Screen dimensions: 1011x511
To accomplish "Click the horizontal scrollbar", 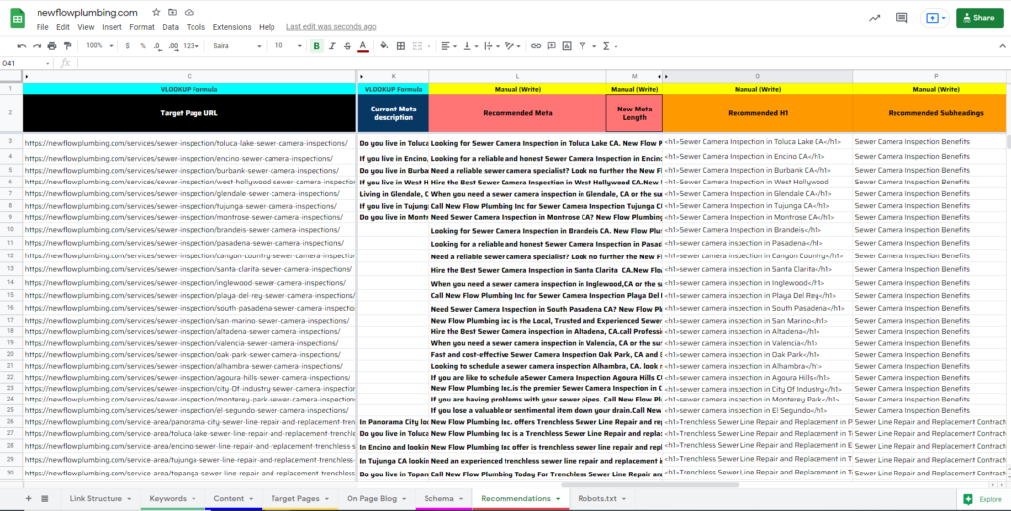I will click(650, 484).
